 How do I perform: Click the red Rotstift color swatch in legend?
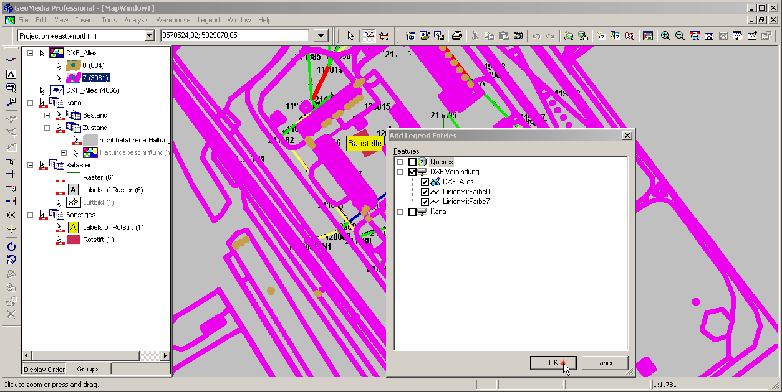pyautogui.click(x=74, y=240)
